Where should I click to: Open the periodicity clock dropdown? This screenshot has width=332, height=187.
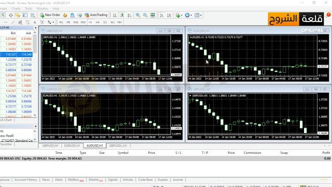click(x=188, y=15)
